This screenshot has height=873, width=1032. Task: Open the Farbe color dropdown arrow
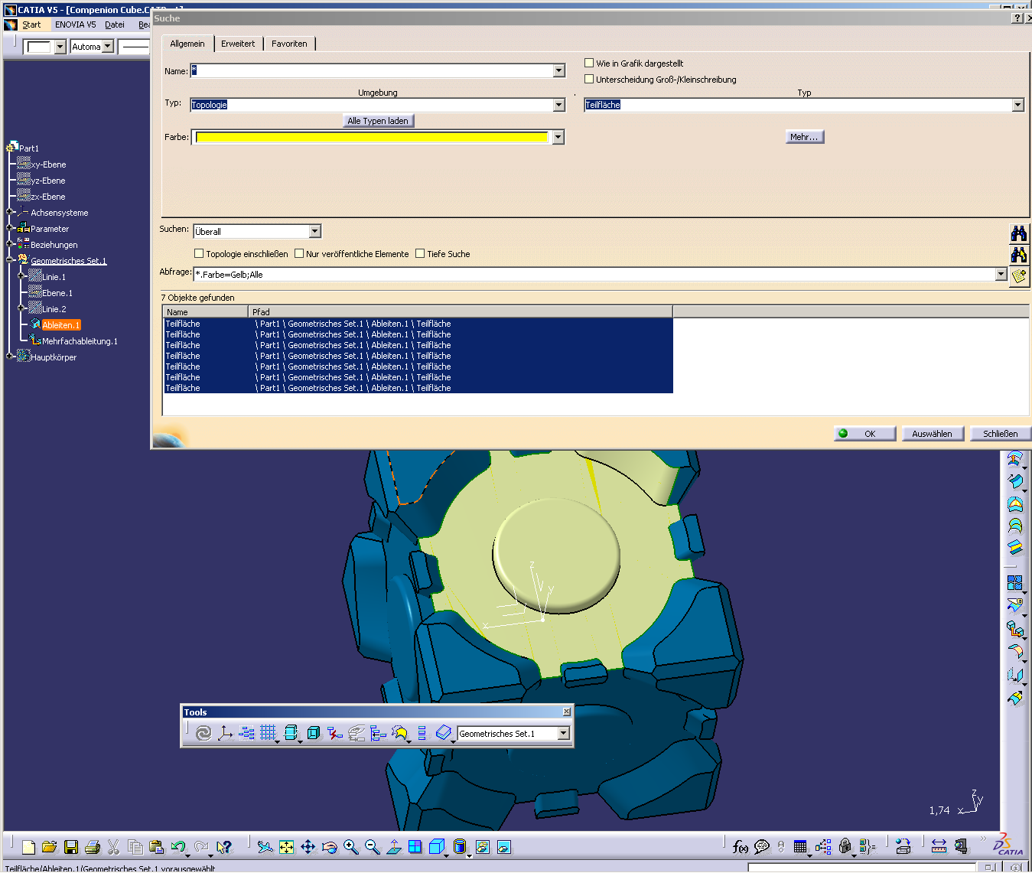[558, 137]
